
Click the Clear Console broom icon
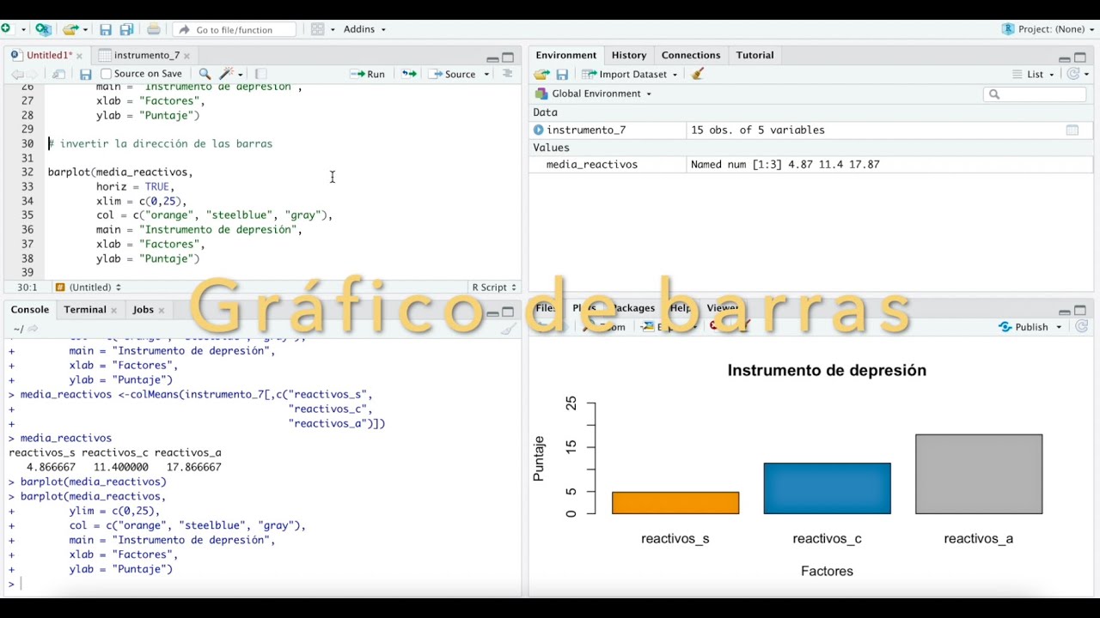point(508,329)
